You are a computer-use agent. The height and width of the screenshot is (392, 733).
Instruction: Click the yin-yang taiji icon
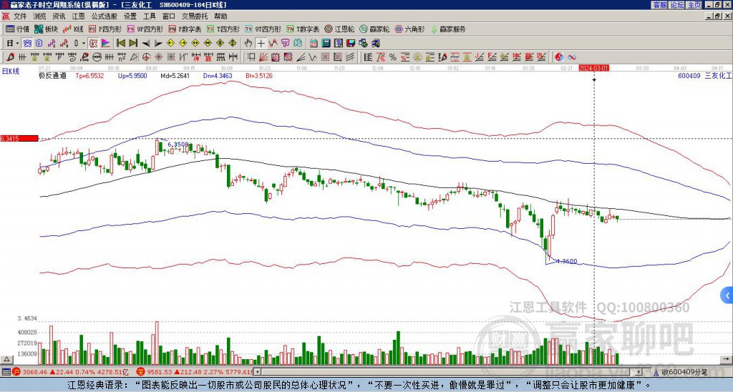(x=559, y=57)
